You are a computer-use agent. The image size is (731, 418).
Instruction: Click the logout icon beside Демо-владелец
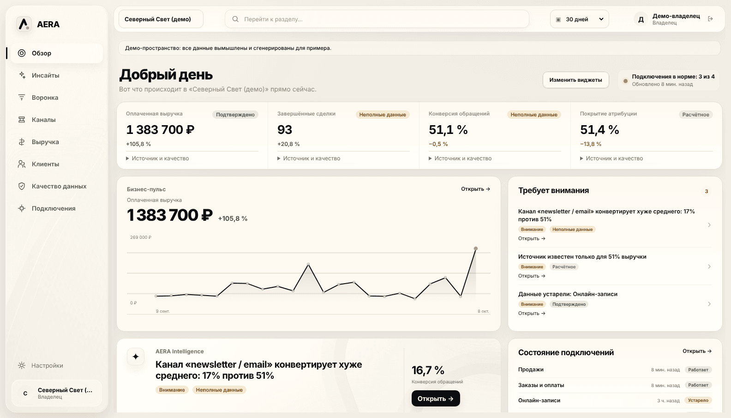pyautogui.click(x=710, y=19)
